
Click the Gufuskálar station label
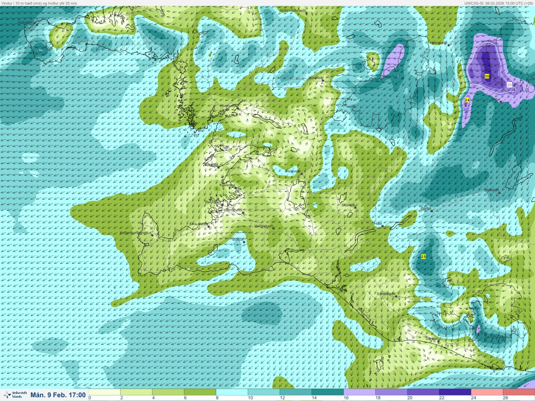[x=27, y=22]
